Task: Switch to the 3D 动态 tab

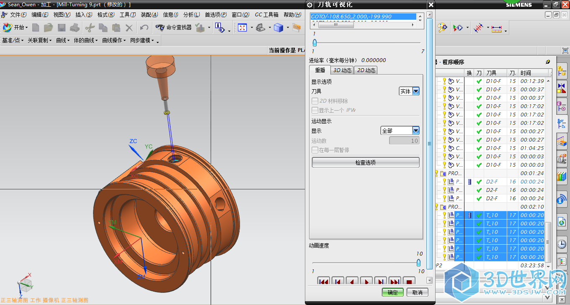Action: [x=342, y=70]
